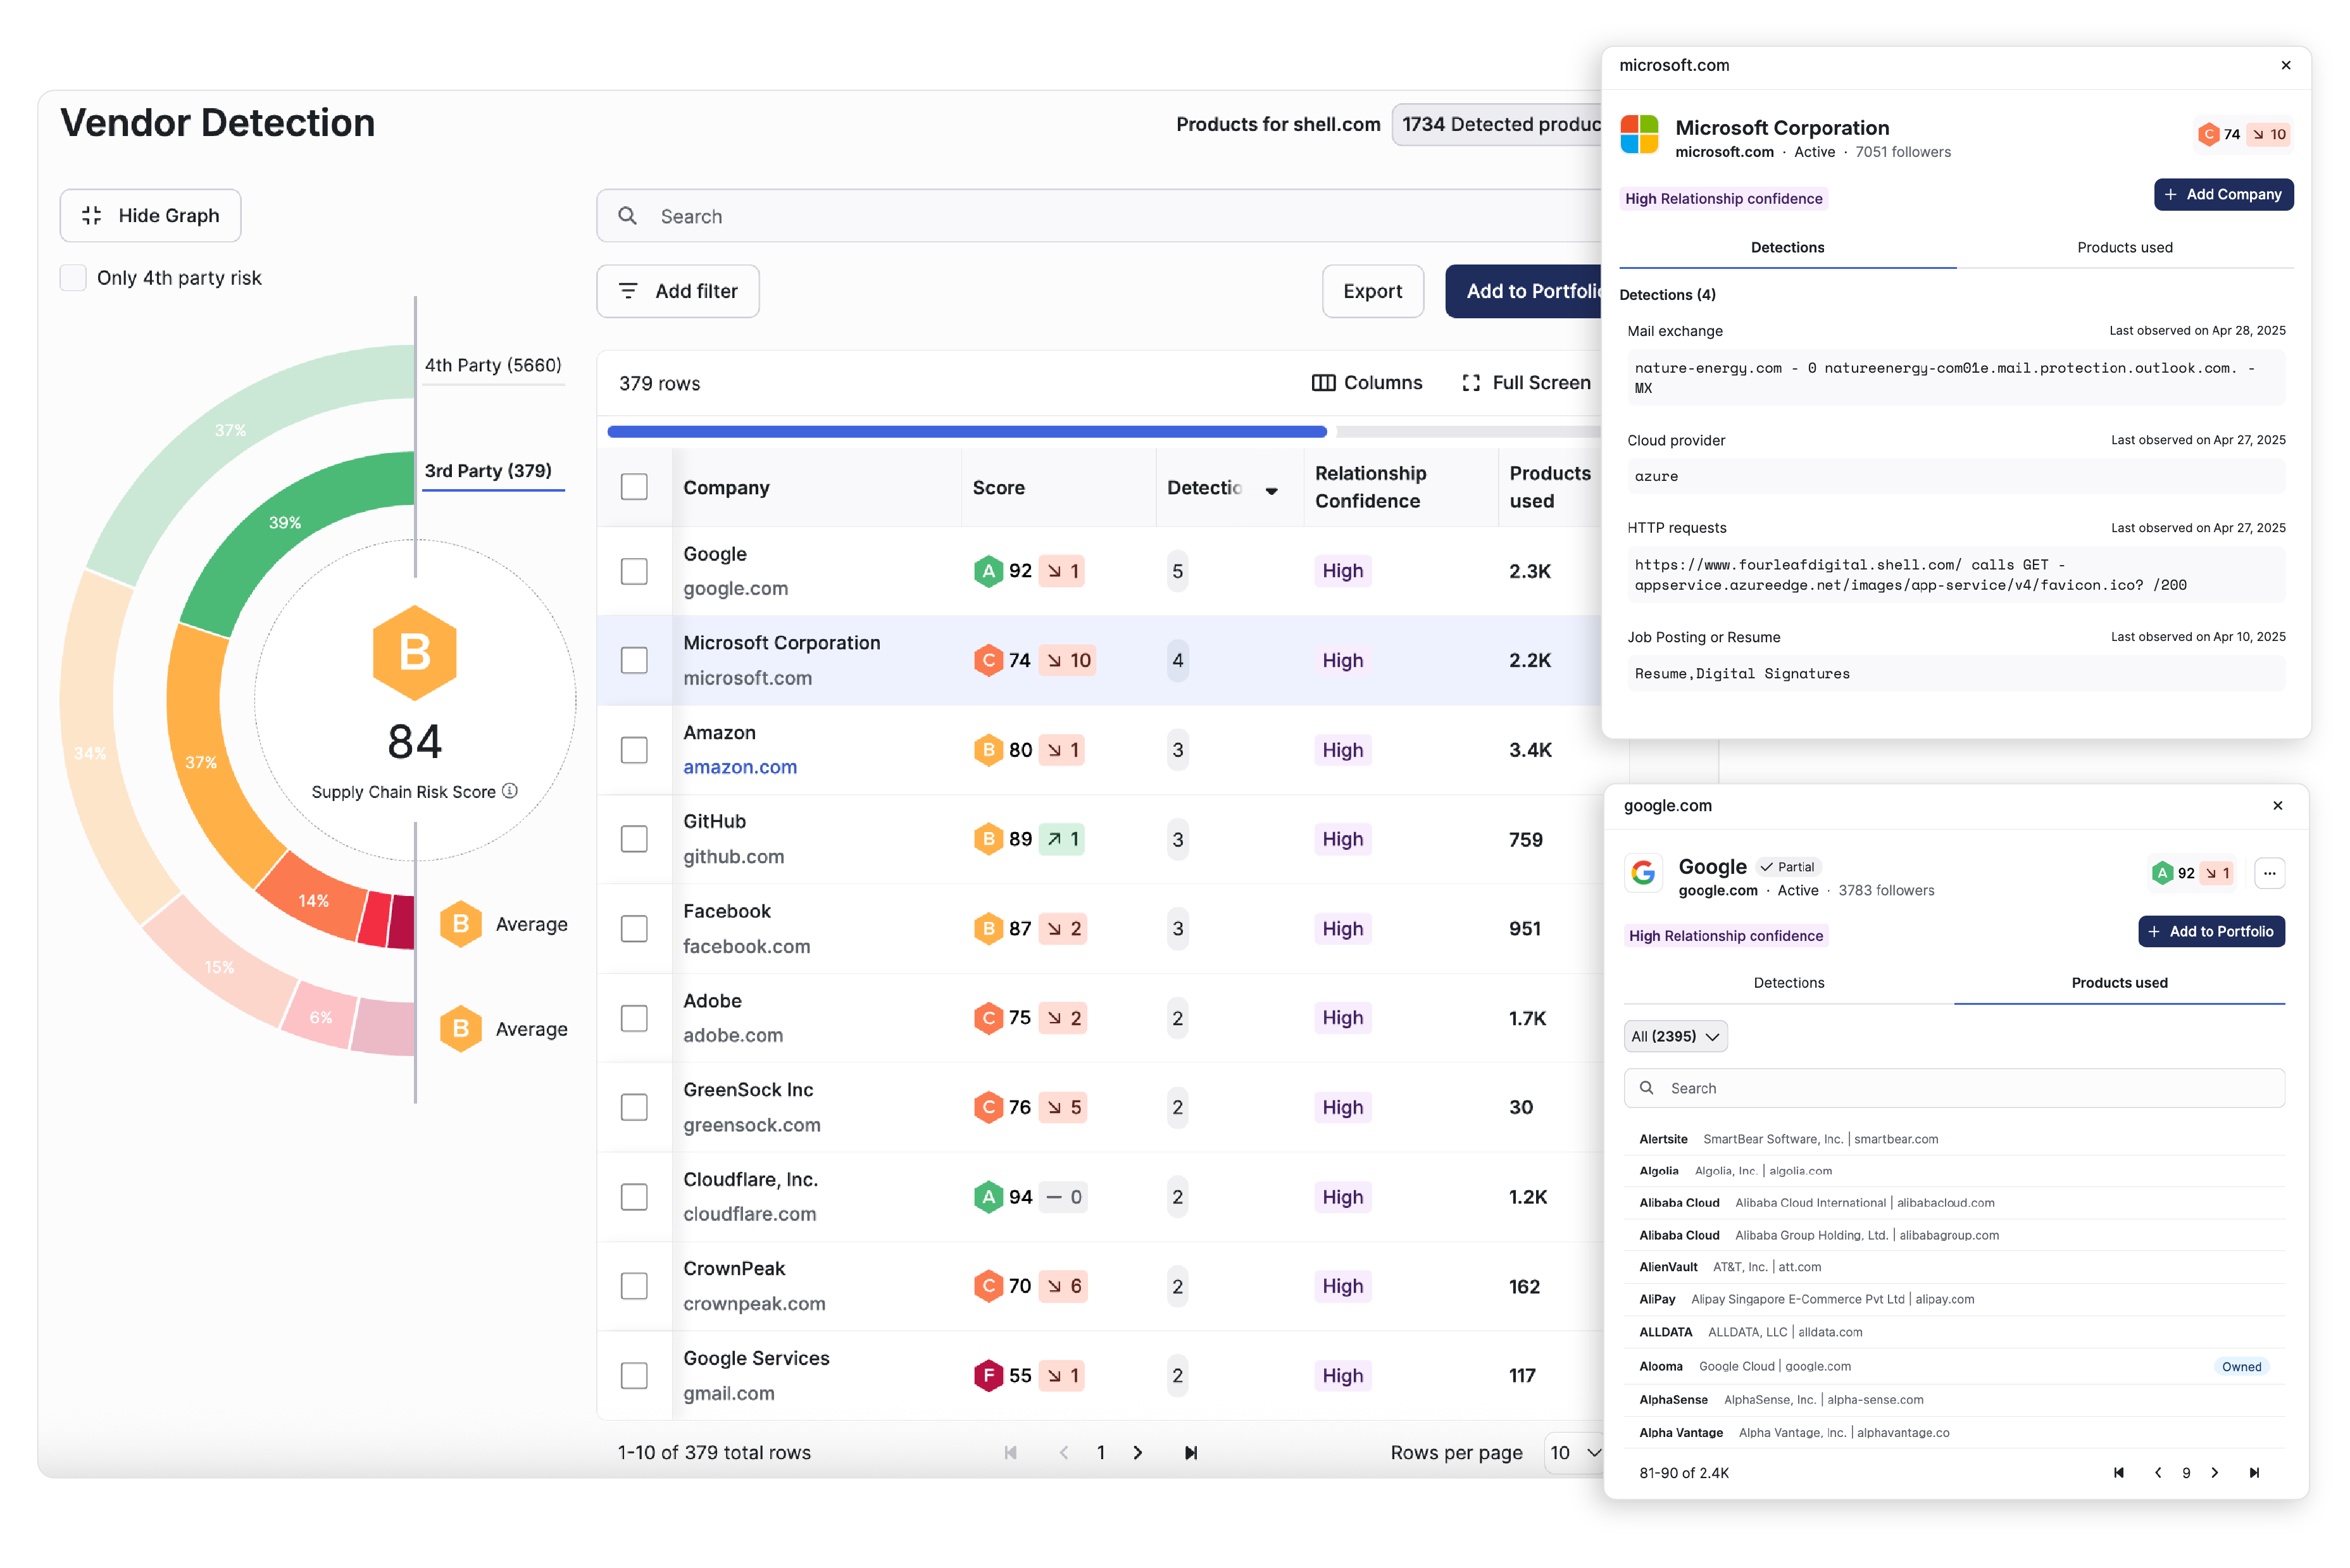Click Google's green A score badge in table
Screen dimensions: 2350x1568
(988, 571)
